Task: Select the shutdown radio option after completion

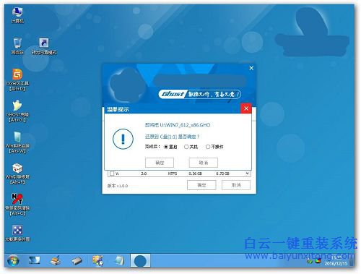Action: coord(186,147)
